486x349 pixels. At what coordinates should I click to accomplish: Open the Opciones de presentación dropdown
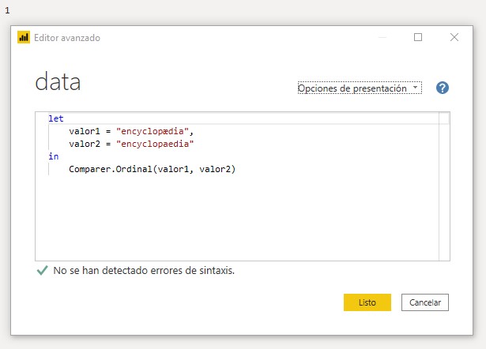point(360,88)
